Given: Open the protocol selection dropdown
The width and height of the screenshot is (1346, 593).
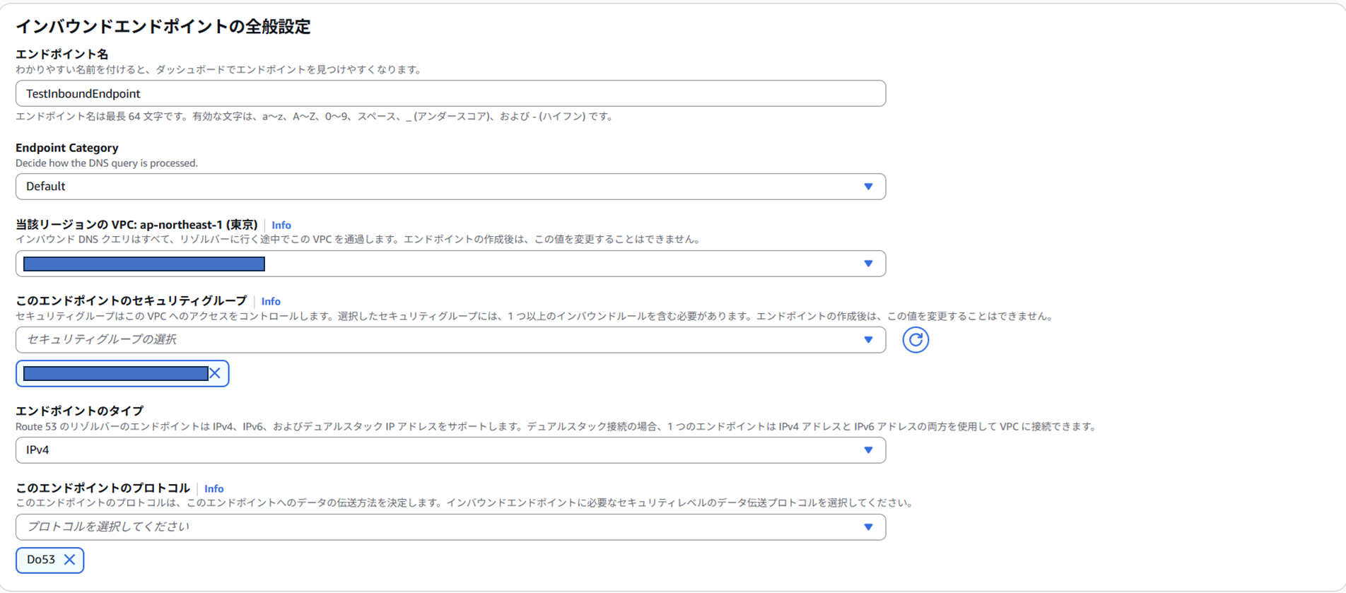Looking at the screenshot, I should point(450,527).
